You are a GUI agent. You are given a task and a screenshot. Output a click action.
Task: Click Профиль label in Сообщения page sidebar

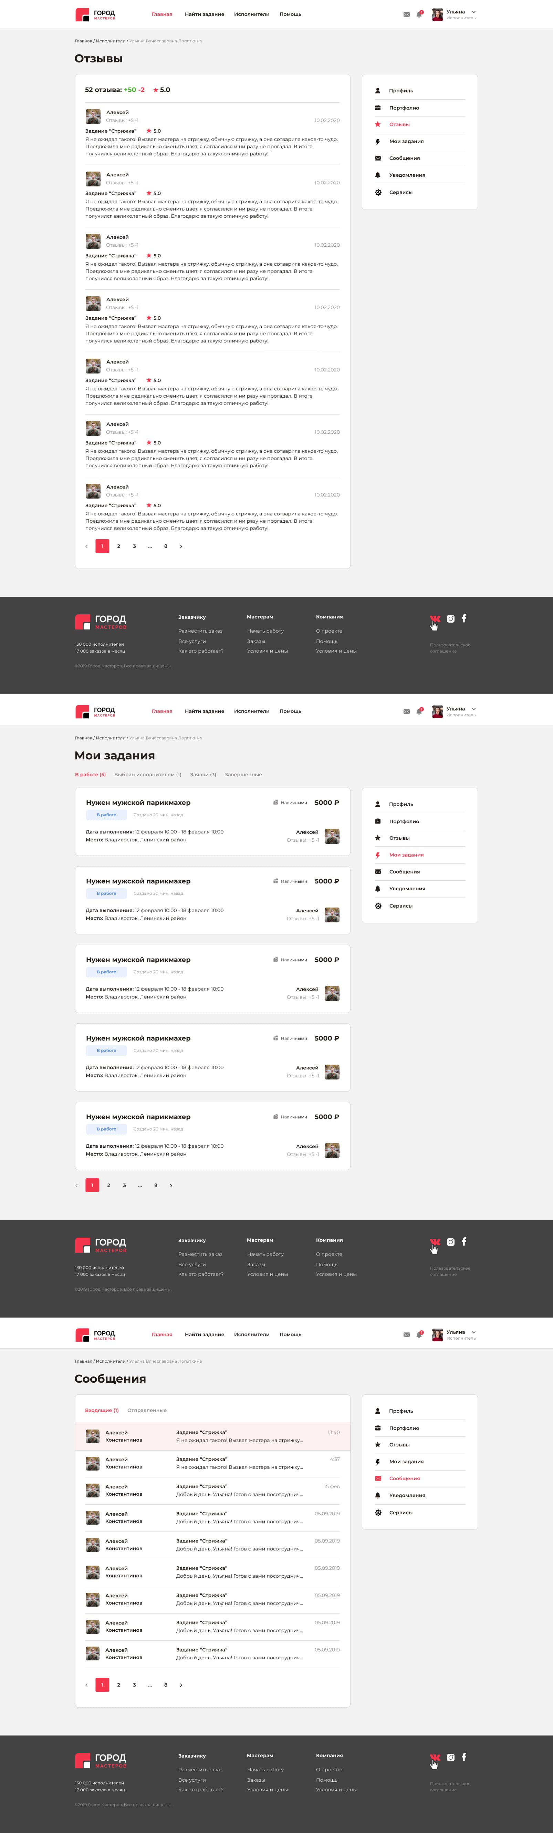401,1411
